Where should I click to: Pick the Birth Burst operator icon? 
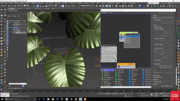102,72
